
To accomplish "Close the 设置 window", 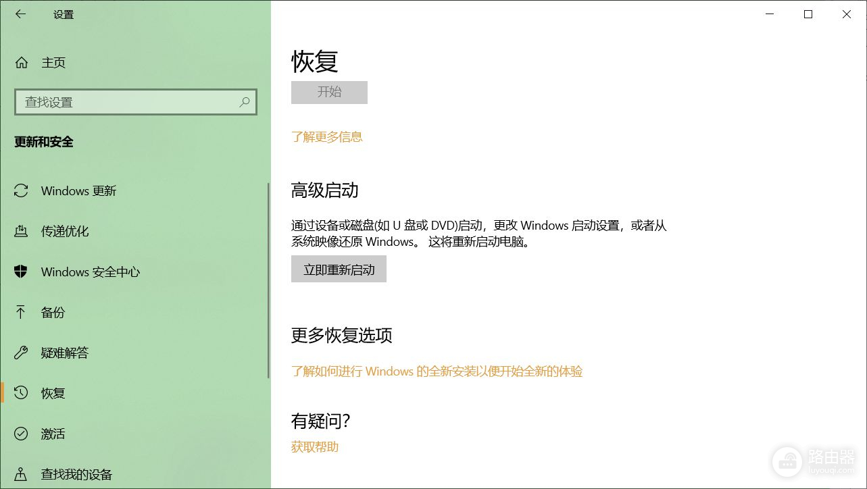I will click(847, 14).
